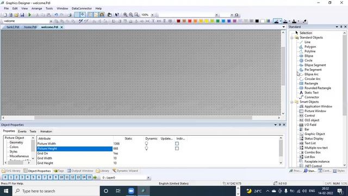This screenshot has width=348, height=196.
Task: Click the What's This help pointer icon
Action: [117, 15]
